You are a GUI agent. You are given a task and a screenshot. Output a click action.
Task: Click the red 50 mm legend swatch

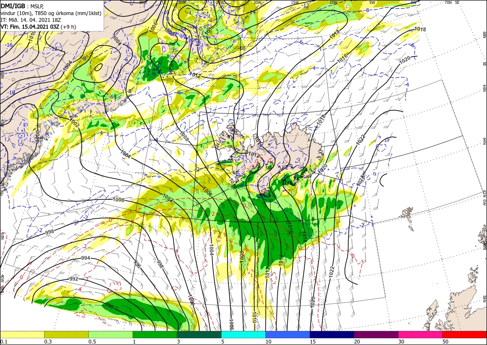tap(465, 334)
